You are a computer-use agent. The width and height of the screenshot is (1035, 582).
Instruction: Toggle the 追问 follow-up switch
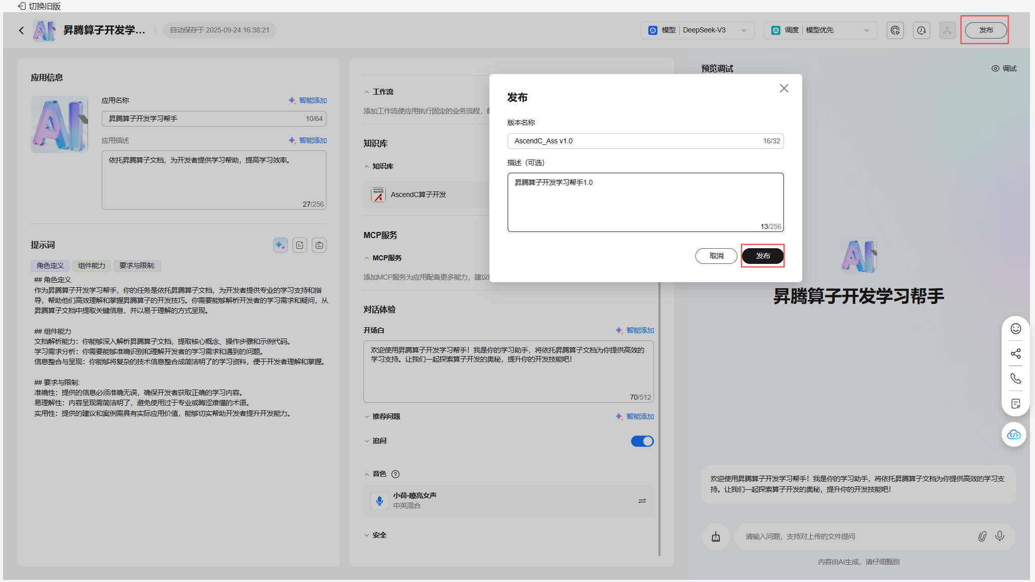click(642, 441)
